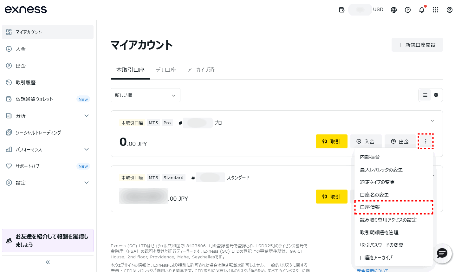Collapse the Pro account card chevron
Viewport: 455px width, 272px height.
click(x=432, y=121)
